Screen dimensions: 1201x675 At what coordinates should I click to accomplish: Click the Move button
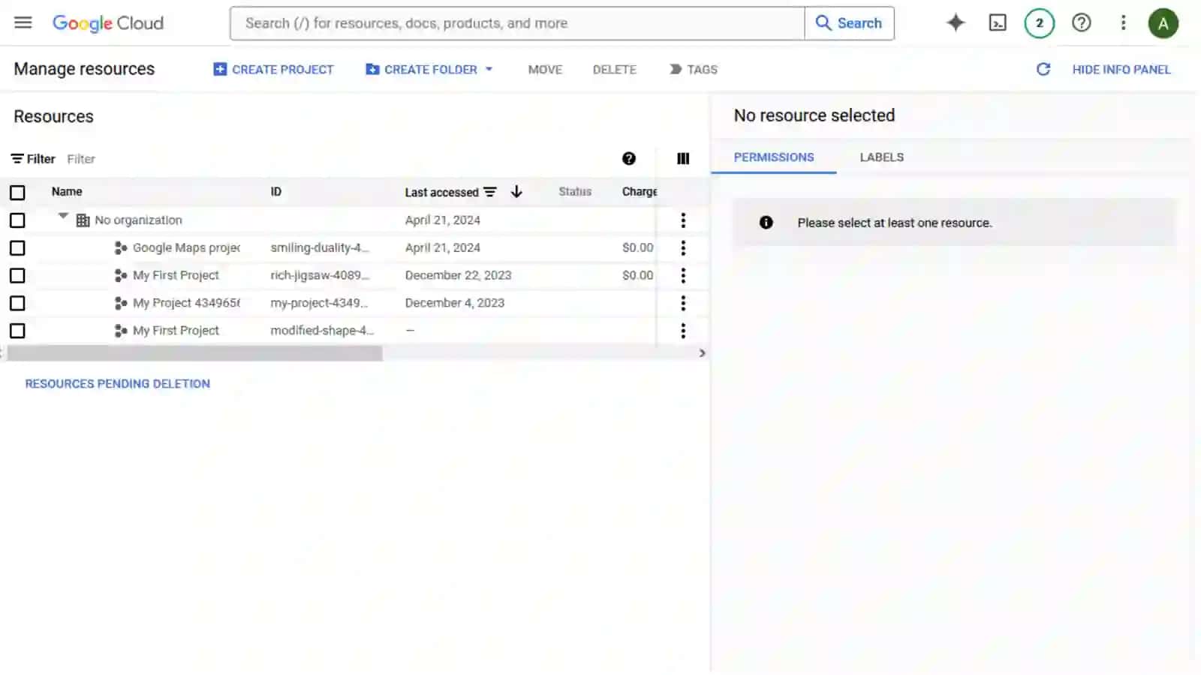tap(545, 70)
